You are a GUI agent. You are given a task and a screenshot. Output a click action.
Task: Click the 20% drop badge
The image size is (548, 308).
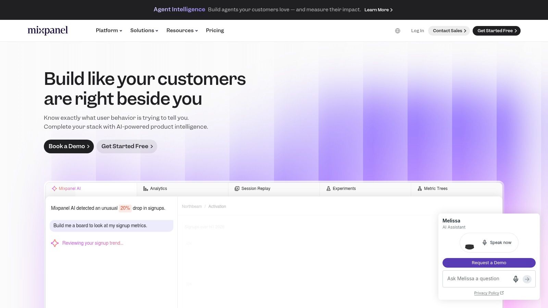tap(125, 208)
